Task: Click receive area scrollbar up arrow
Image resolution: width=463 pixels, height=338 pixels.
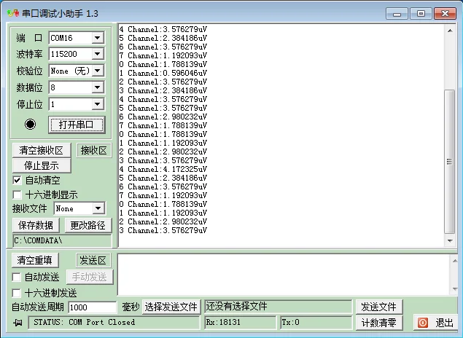Action: coord(450,31)
